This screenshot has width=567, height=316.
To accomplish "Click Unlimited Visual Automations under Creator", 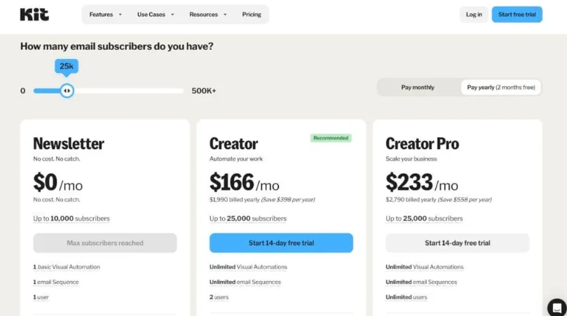I will 248,267.
